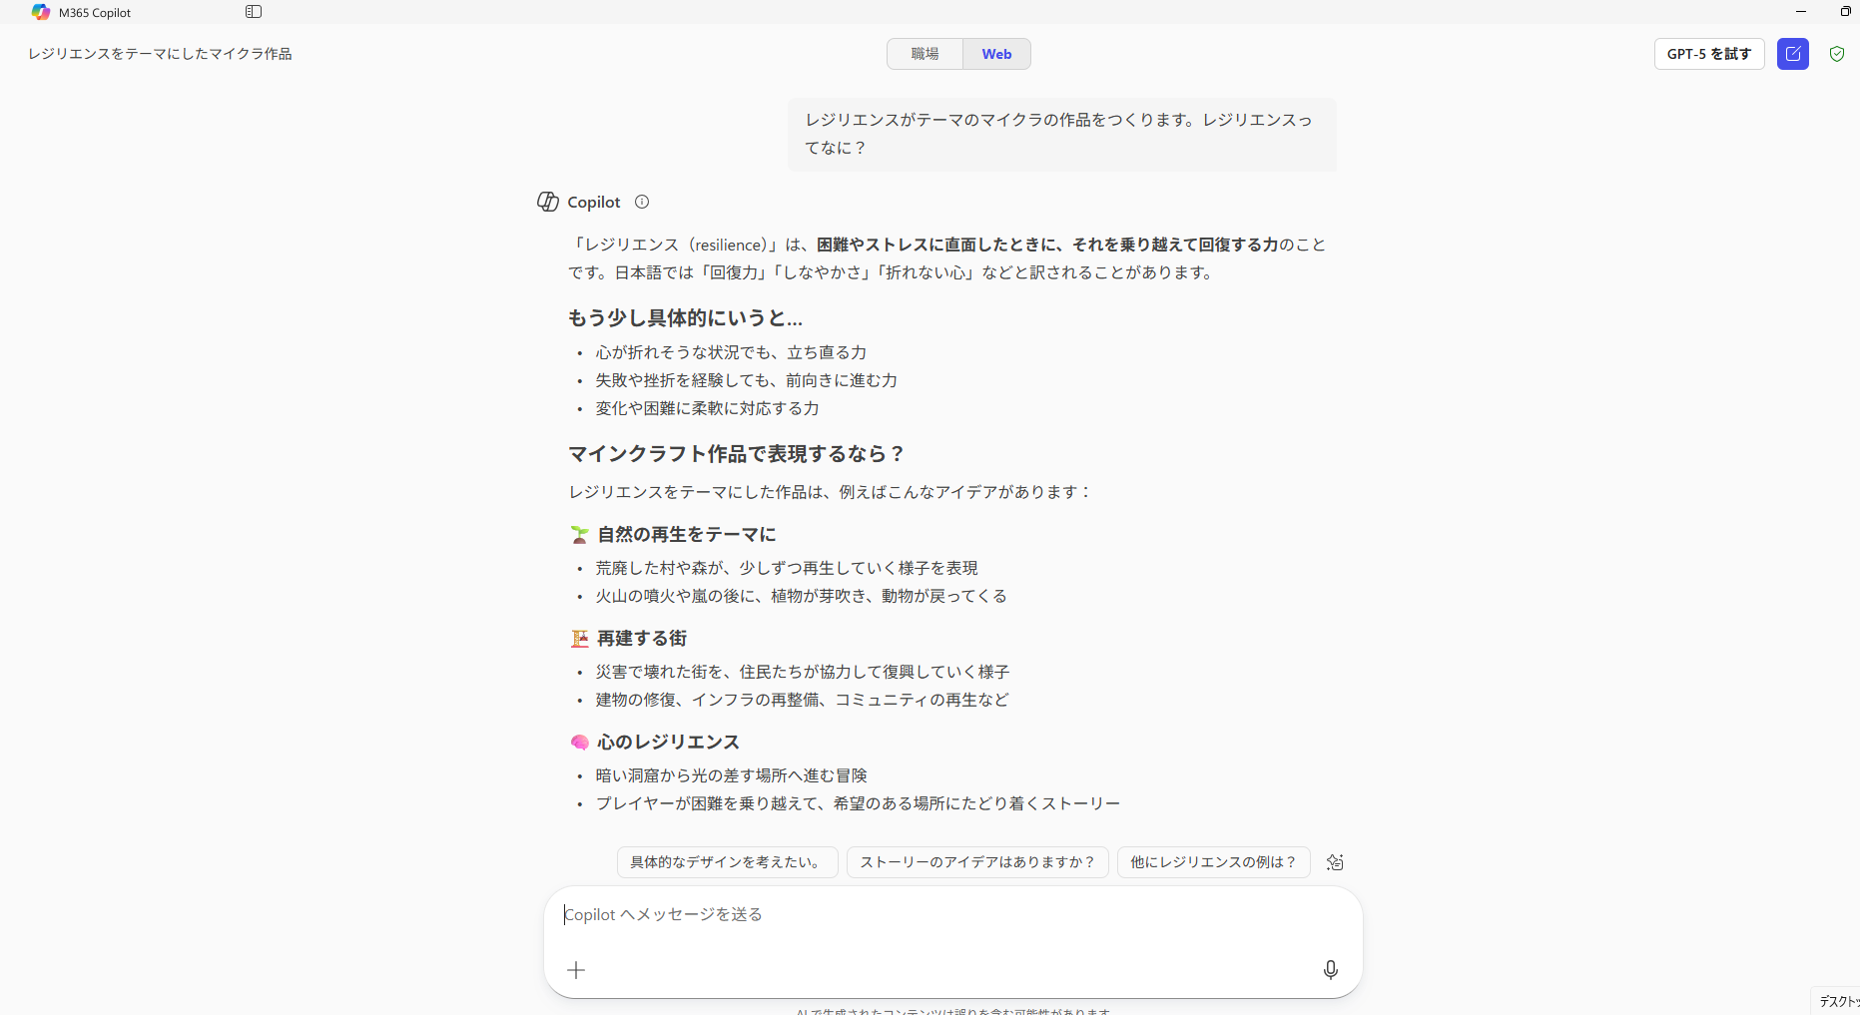Click the seedling emoji heading icon
Image resolution: width=1860 pixels, height=1015 pixels.
coord(579,535)
